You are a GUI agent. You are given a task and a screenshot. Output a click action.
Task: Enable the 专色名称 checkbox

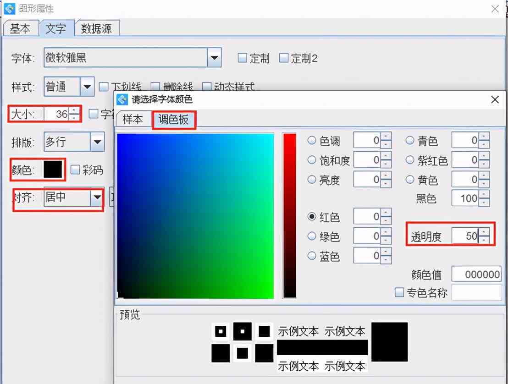tap(399, 292)
